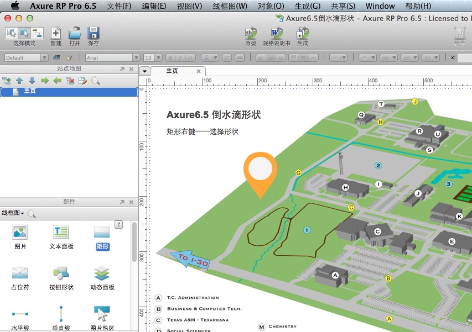Align text center horizontally
Image resolution: width=472 pixels, height=332 pixels.
(271, 57)
